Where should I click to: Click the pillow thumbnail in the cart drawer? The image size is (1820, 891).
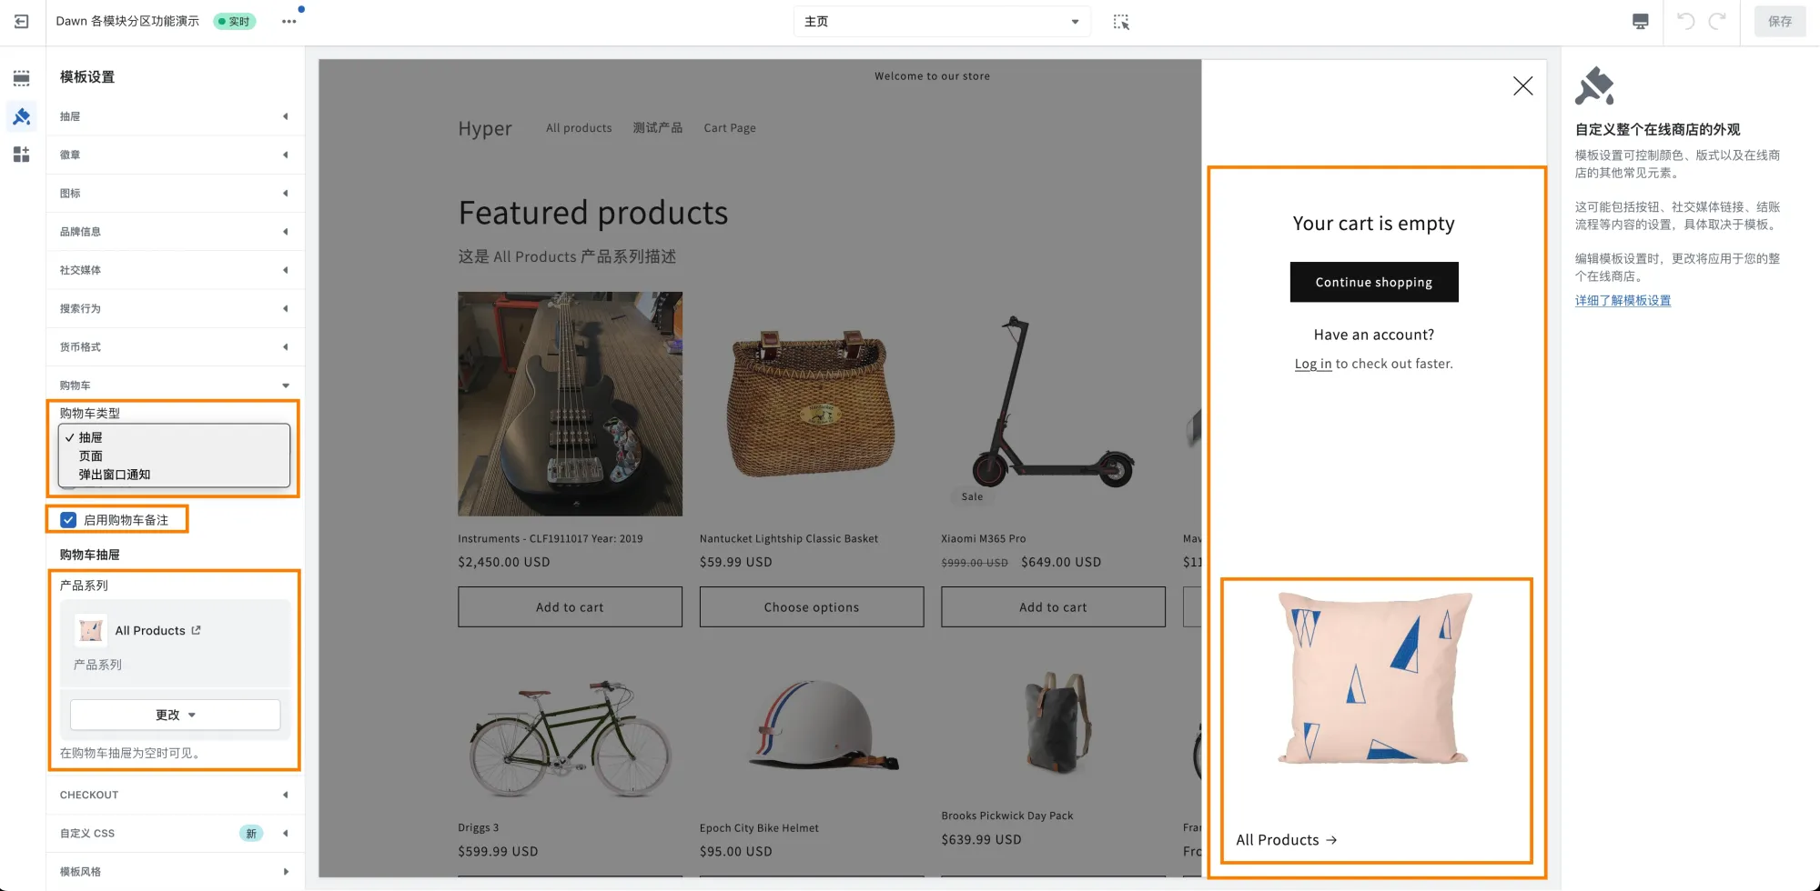[1374, 677]
